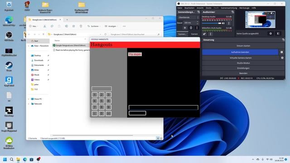The image size is (290, 163).
Task: Open the Datei menu in OBS
Action: coord(180,8)
